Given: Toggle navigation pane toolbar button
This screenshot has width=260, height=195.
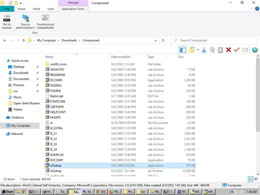Looking at the screenshot, I should coord(183,50).
